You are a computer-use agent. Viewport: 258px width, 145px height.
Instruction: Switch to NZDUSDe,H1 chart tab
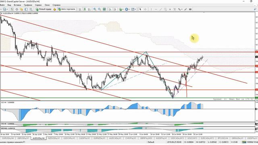pos(54,139)
